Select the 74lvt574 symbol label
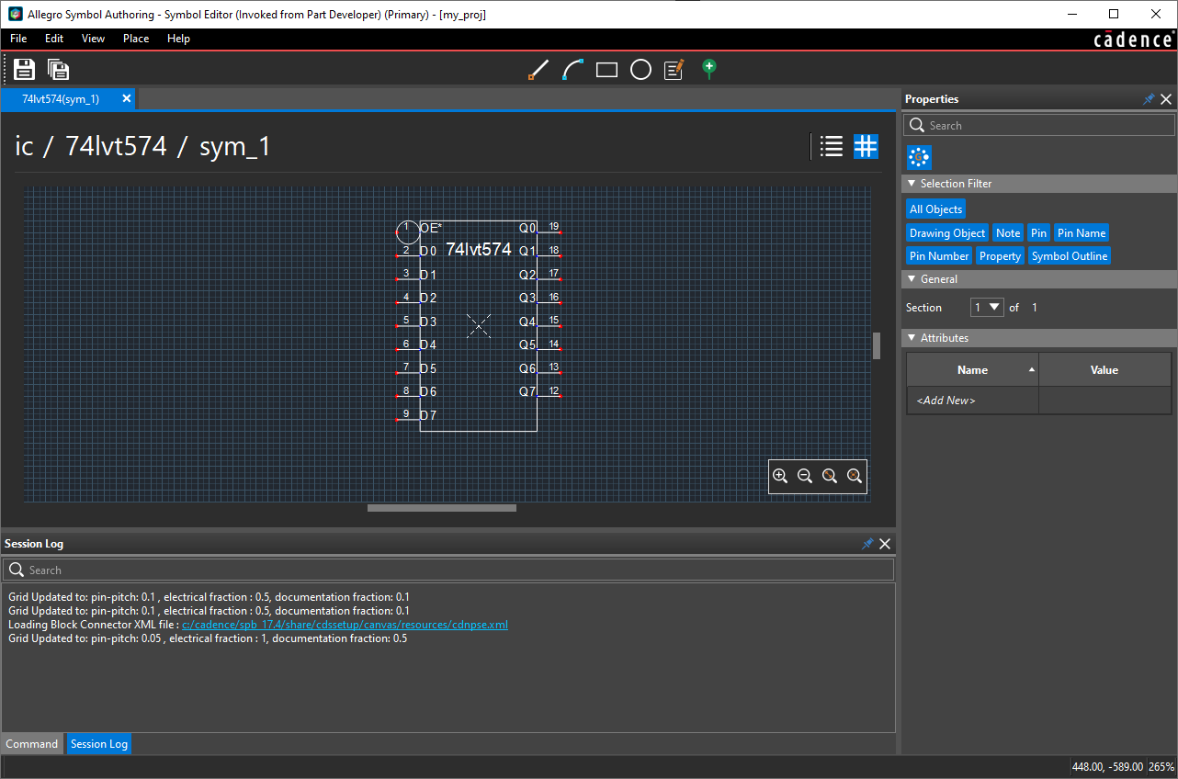1178x779 pixels. (x=478, y=249)
